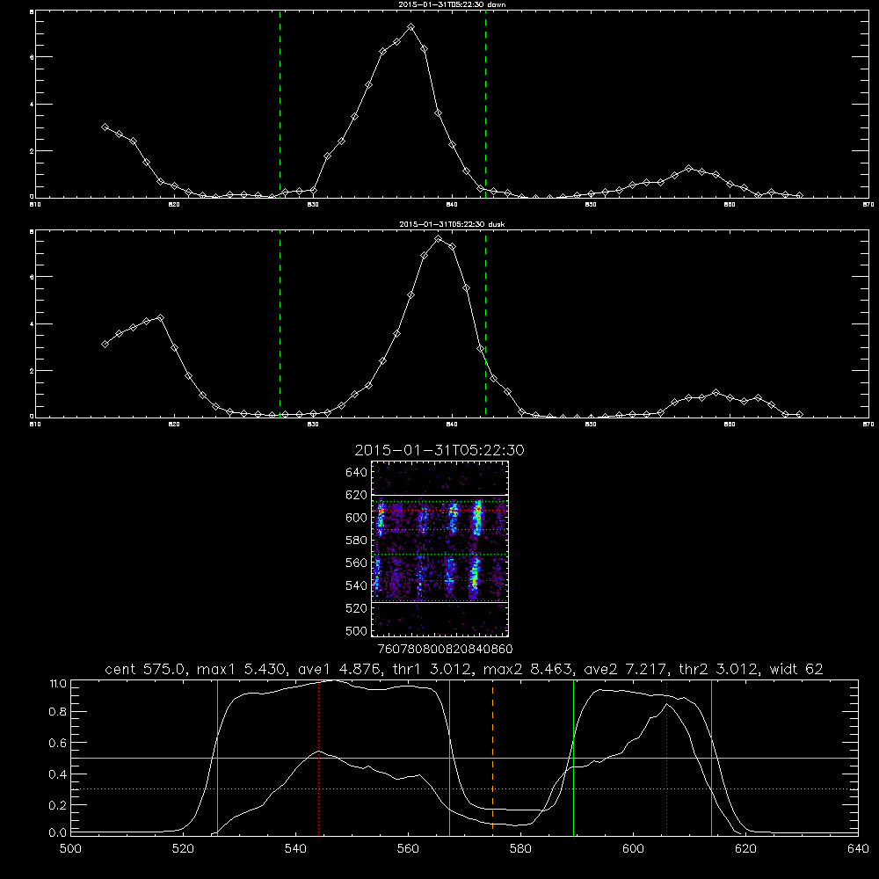Click the x-axis label '540' of the bottom plot

tap(295, 849)
